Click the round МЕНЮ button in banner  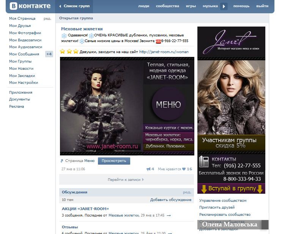click(x=168, y=104)
